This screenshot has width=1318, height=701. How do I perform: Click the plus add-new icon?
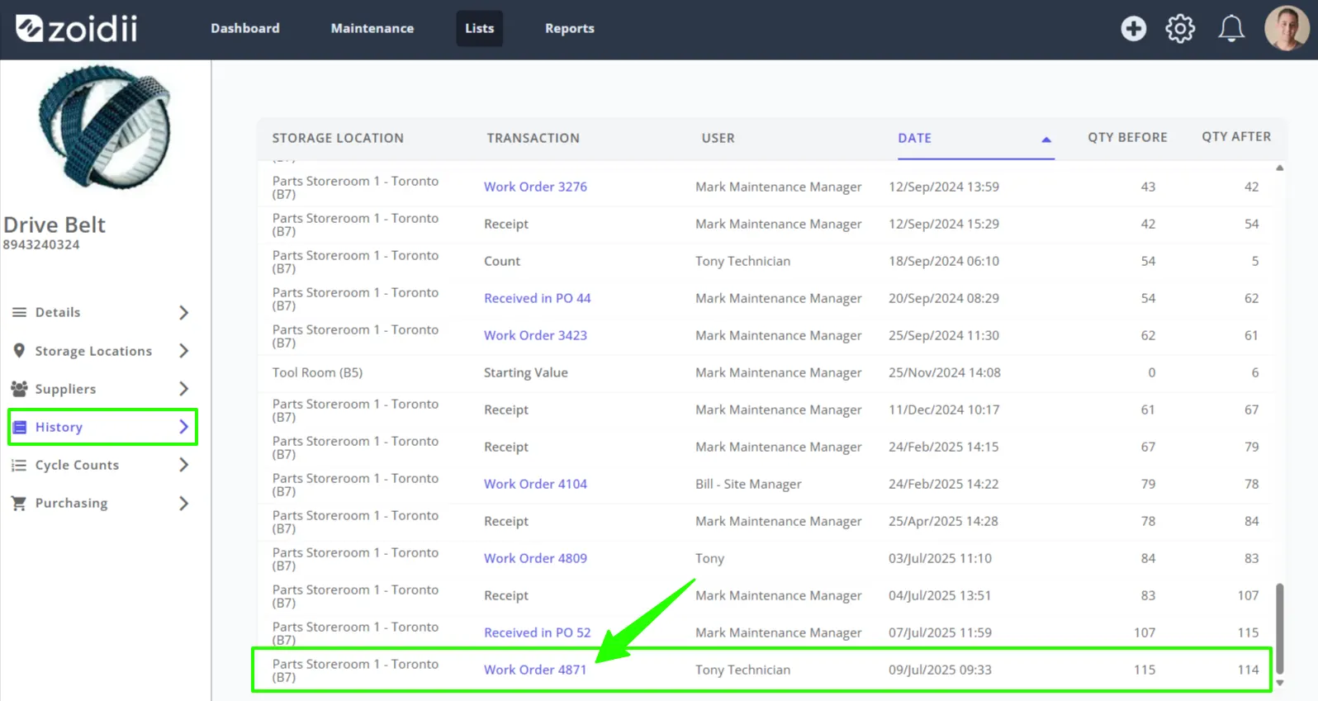coord(1133,29)
